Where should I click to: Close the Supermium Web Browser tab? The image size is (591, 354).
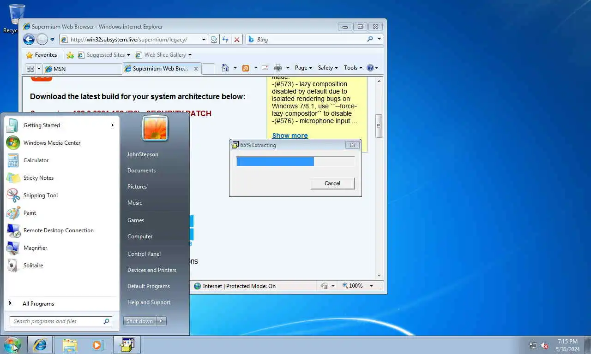tap(196, 69)
